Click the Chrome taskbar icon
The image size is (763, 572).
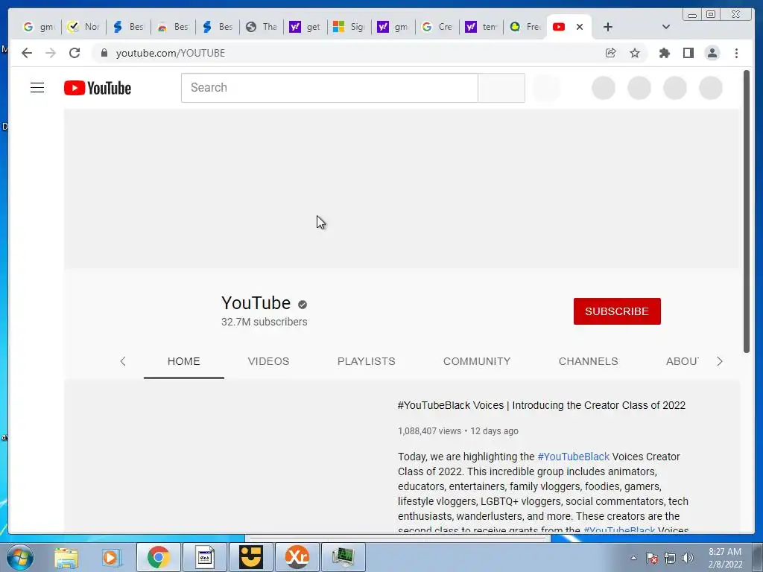click(x=158, y=557)
